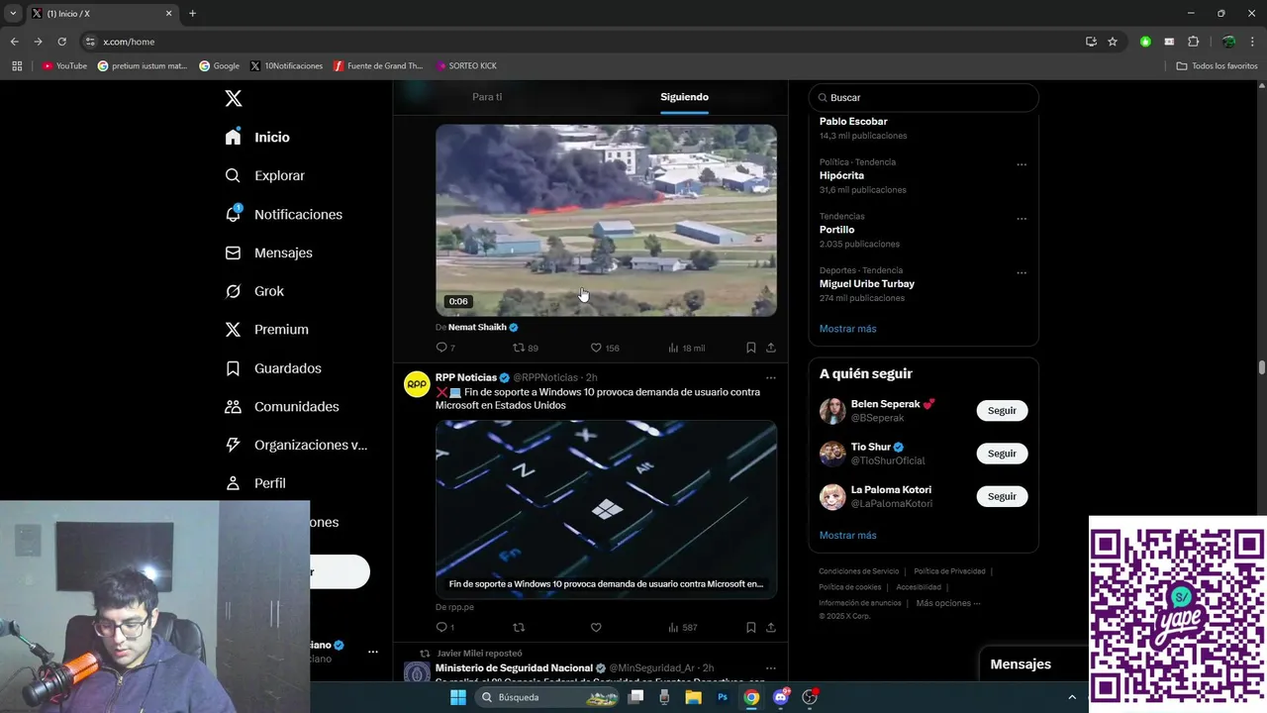Open Perfil from the sidebar
The width and height of the screenshot is (1267, 713).
coord(255,483)
